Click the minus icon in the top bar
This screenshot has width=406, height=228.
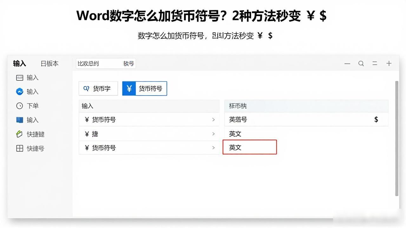coord(347,64)
